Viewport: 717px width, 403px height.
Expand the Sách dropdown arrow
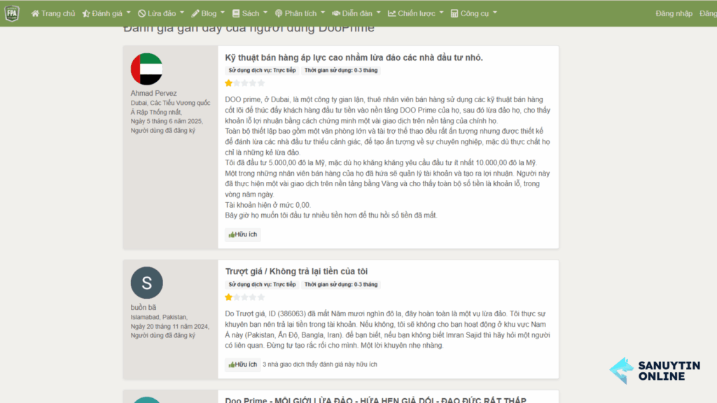(x=265, y=13)
